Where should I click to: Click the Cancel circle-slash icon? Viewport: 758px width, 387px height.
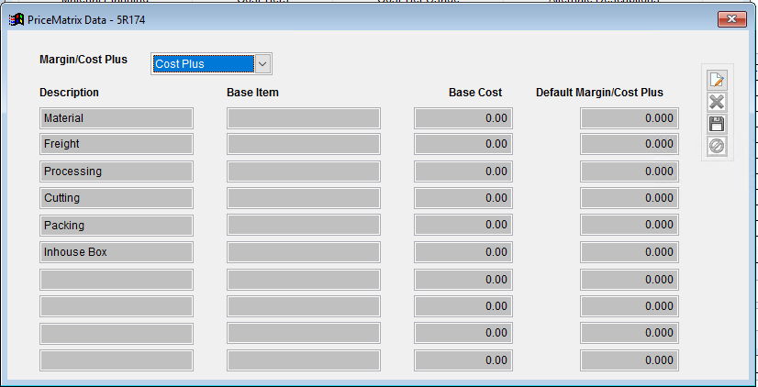point(717,146)
